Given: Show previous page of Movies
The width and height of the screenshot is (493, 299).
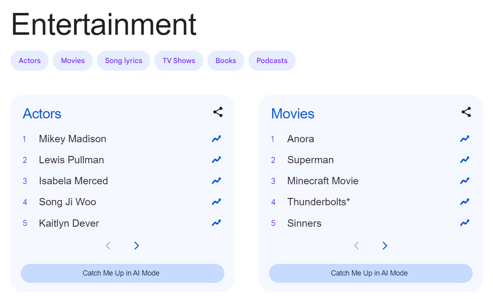Looking at the screenshot, I should click(x=356, y=246).
